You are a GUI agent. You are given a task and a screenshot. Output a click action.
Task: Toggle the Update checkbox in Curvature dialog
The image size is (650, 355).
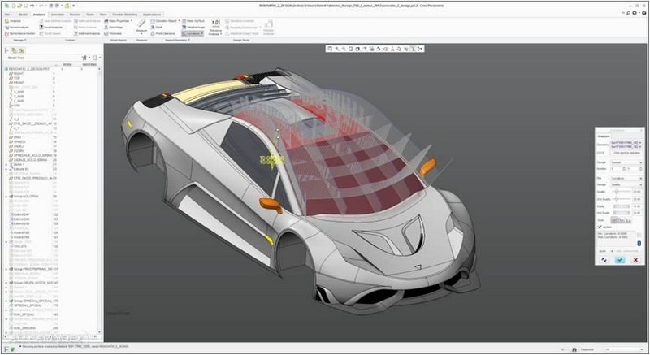click(x=601, y=227)
